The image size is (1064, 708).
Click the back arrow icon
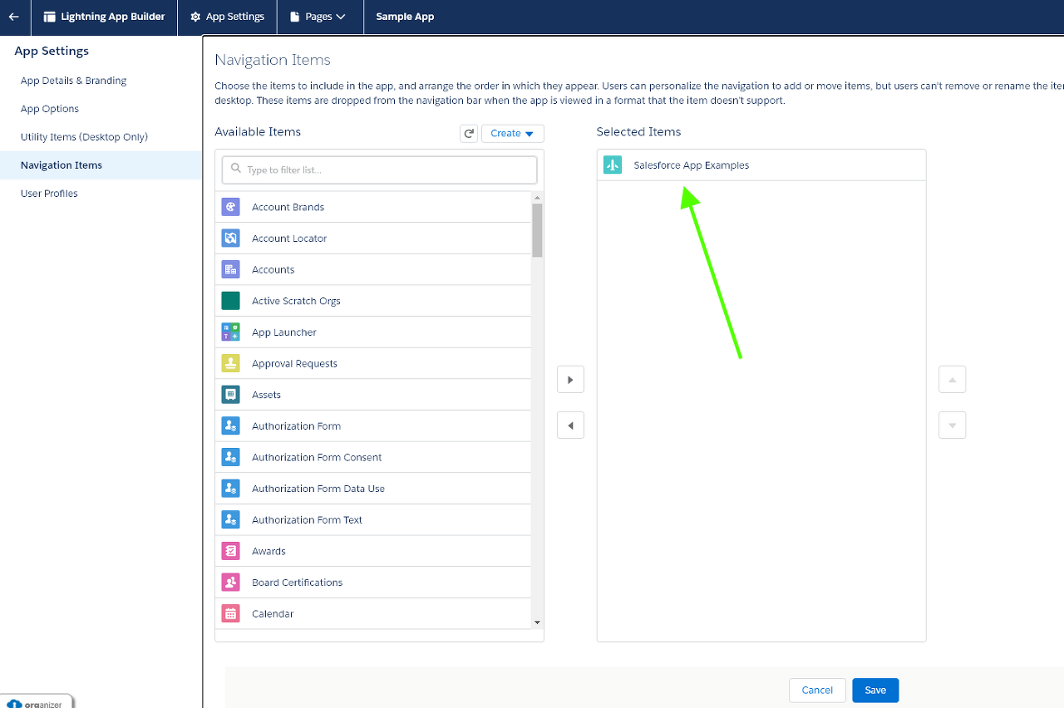pyautogui.click(x=13, y=17)
